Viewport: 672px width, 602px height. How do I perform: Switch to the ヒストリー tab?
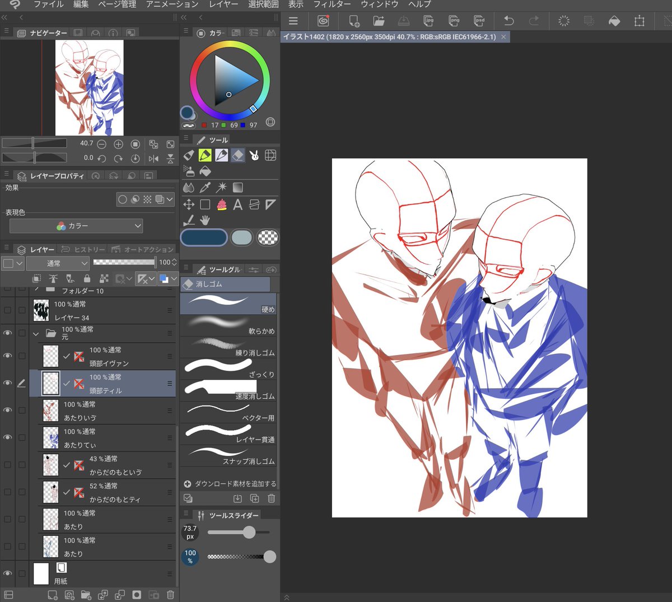[82, 249]
